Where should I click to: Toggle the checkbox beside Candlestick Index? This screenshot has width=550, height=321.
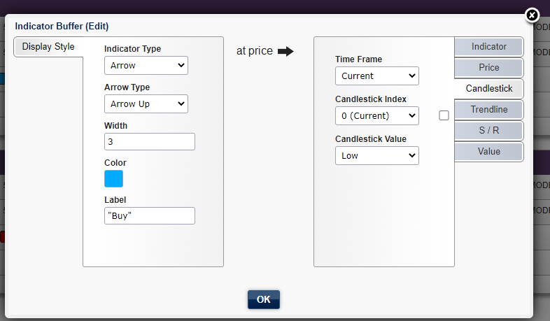click(444, 115)
